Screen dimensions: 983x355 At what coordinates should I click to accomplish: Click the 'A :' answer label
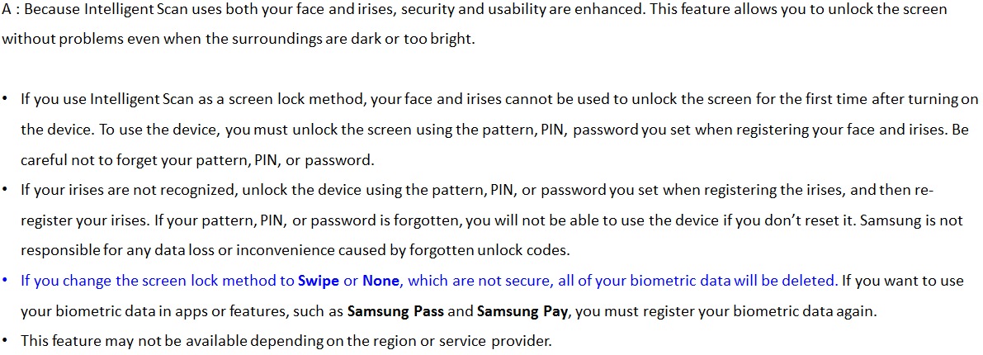[12, 9]
